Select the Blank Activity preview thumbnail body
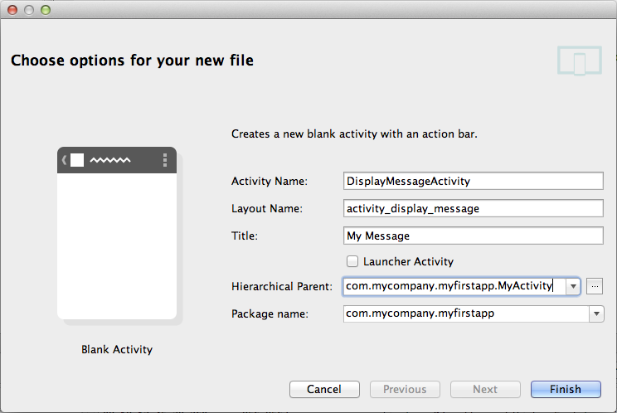The height and width of the screenshot is (413, 617). [x=117, y=245]
